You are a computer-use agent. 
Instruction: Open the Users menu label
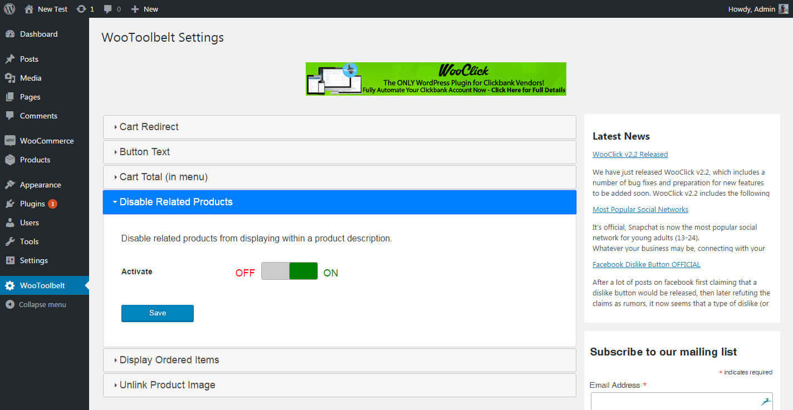pos(30,223)
